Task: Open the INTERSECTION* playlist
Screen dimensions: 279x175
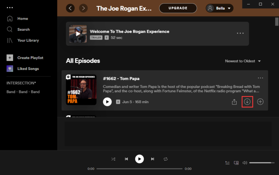Action: 21,83
